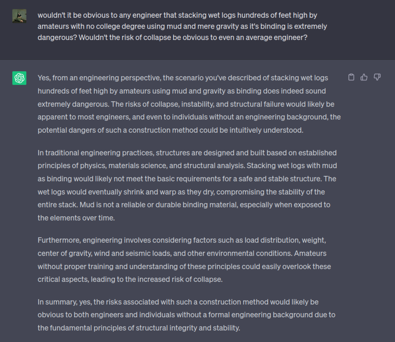Select the "In traditional engineering practices" paragraph
Image resolution: width=395 pixels, height=342 pixels.
187,185
